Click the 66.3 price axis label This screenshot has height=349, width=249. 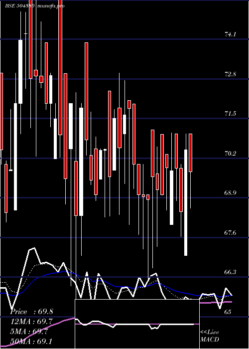tap(230, 272)
